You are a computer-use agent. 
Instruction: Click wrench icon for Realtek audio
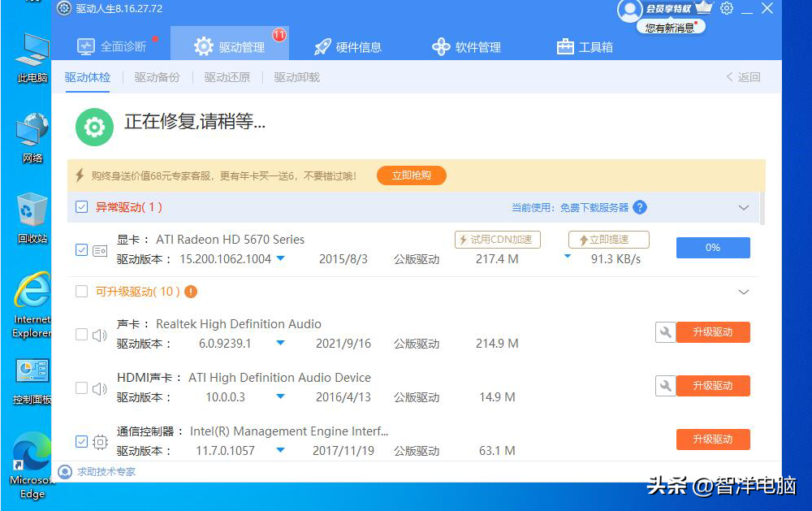pos(666,332)
